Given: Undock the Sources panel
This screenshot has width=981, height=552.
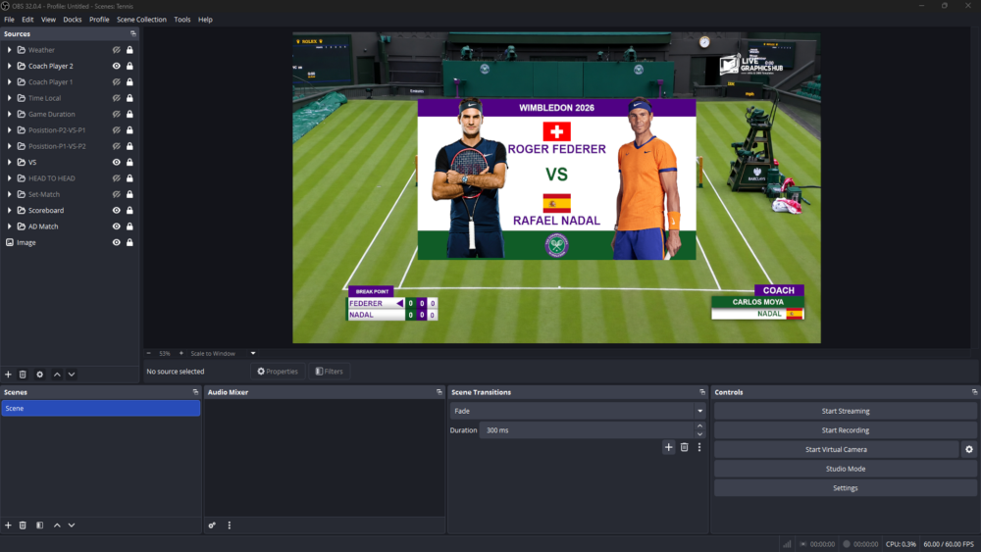Looking at the screenshot, I should tap(132, 33).
